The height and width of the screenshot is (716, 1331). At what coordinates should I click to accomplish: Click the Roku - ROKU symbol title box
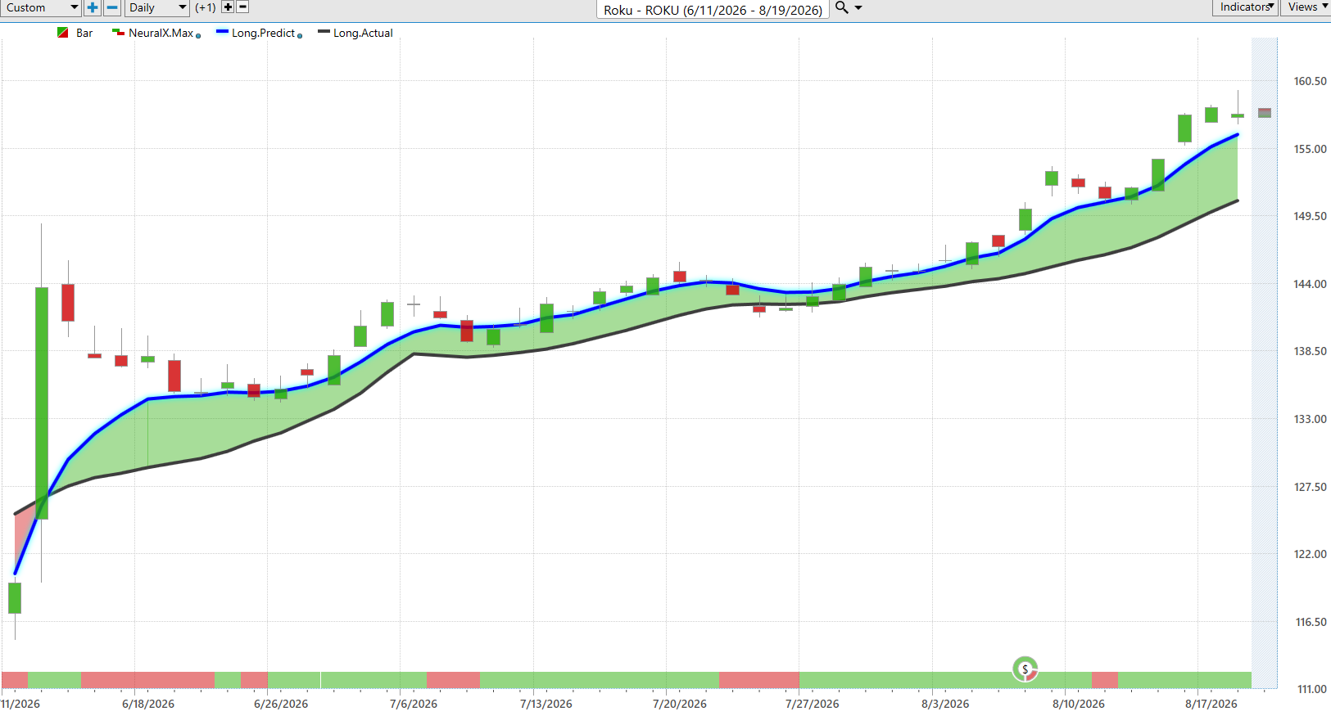(x=713, y=10)
